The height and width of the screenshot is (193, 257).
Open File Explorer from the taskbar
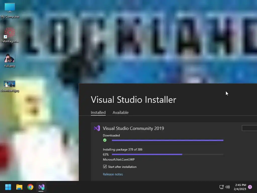(x=19, y=187)
